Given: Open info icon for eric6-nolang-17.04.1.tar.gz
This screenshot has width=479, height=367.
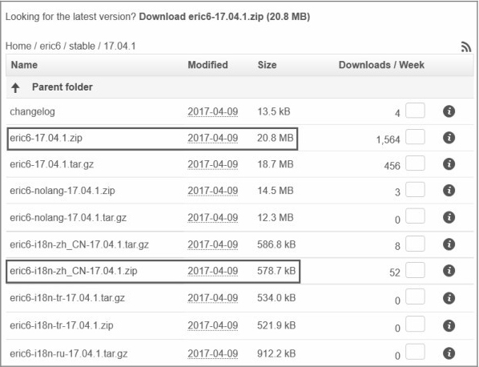Looking at the screenshot, I should (x=449, y=217).
